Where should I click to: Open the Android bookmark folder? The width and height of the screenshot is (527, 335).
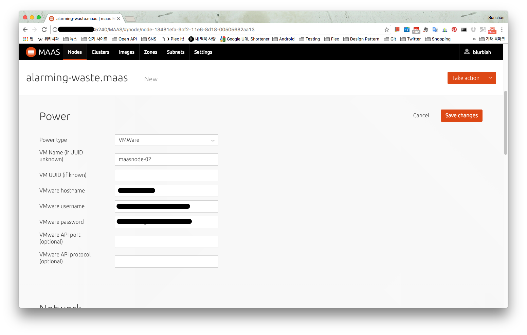click(x=284, y=39)
